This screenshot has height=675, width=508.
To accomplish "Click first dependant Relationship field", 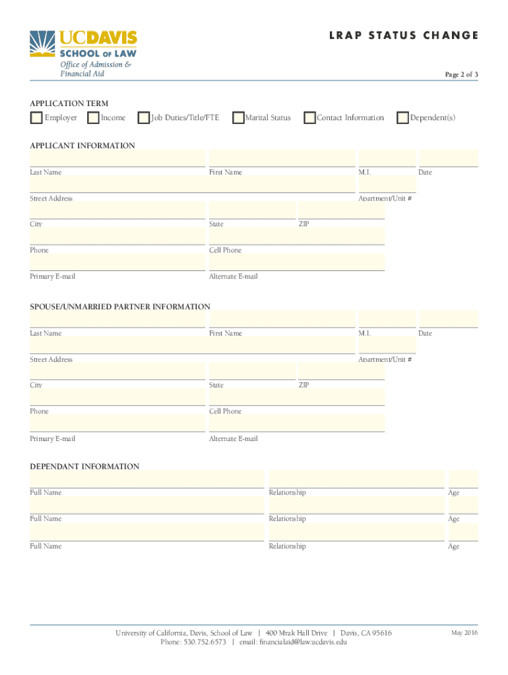I will tap(356, 479).
